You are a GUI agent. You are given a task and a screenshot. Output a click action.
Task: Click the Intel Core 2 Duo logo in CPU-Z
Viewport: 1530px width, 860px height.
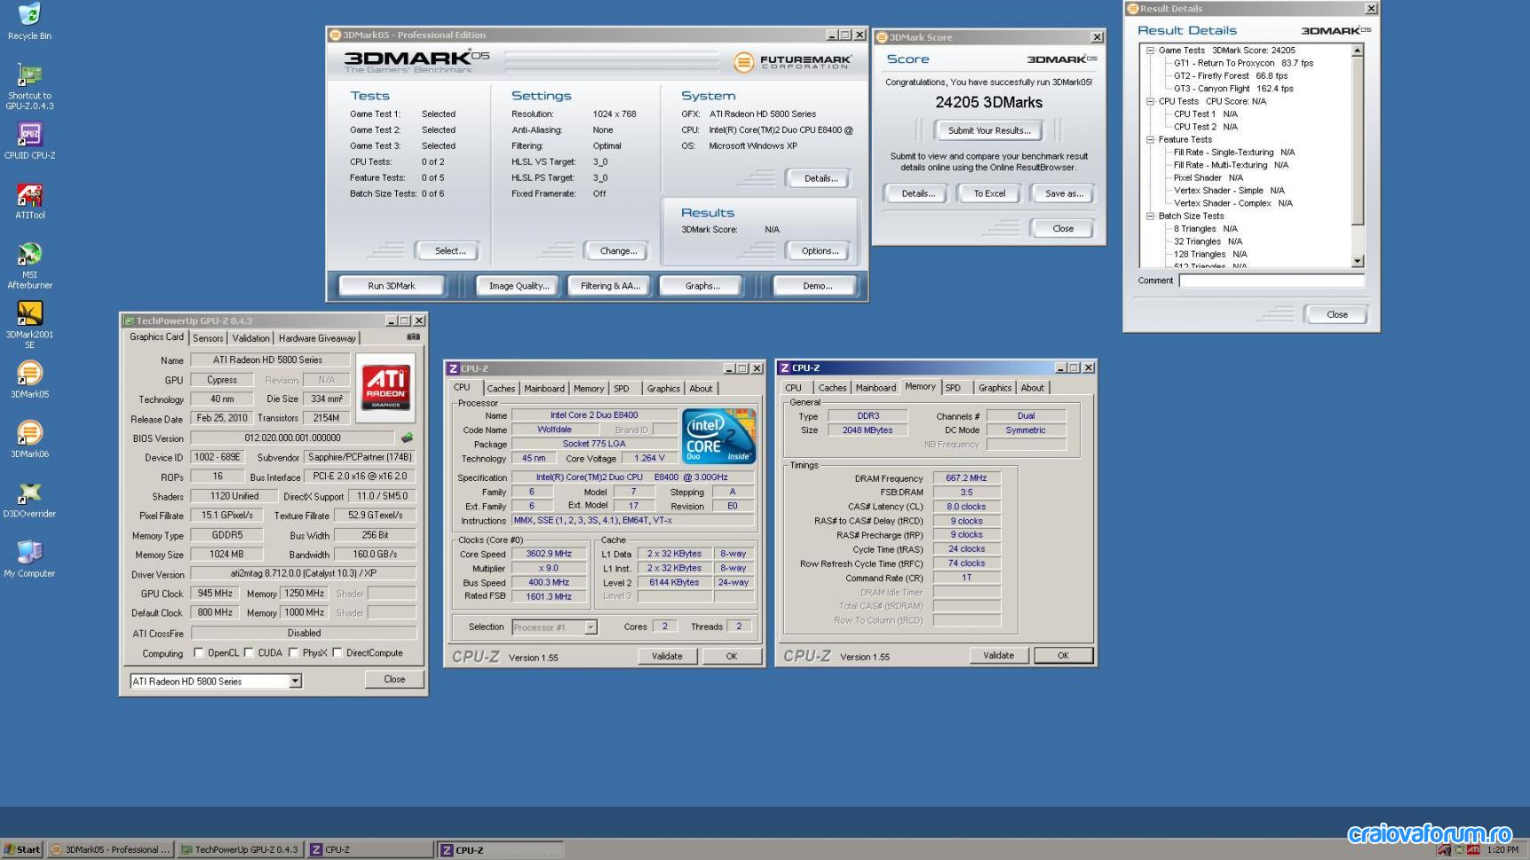point(718,436)
